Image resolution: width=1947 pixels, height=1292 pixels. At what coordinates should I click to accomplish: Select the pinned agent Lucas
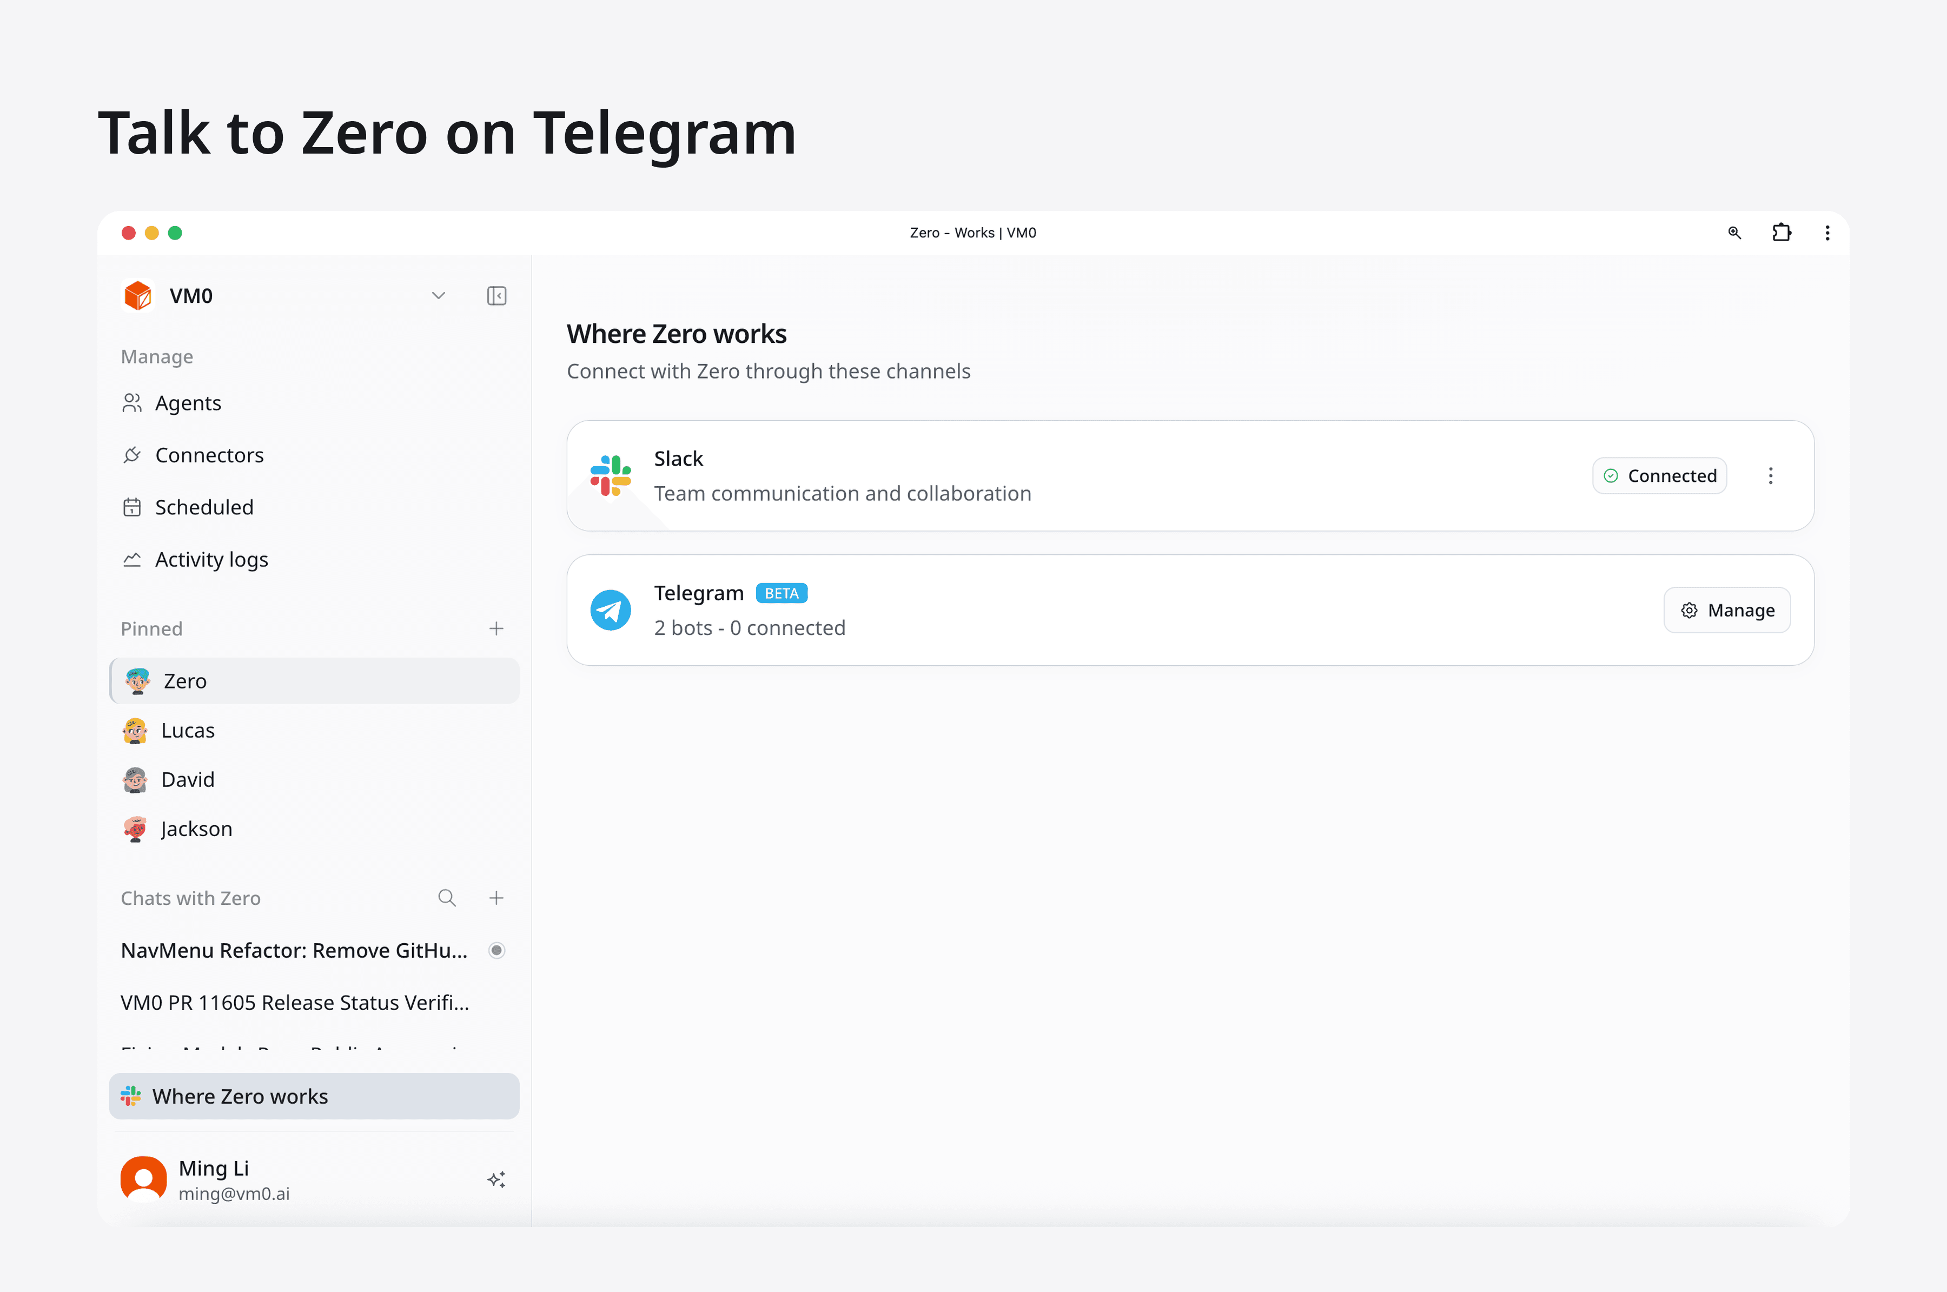pos(188,731)
